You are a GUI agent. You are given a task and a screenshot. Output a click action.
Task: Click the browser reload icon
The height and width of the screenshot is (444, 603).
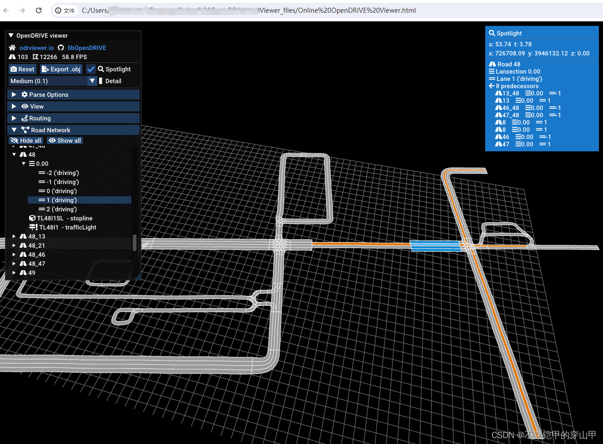(x=39, y=10)
